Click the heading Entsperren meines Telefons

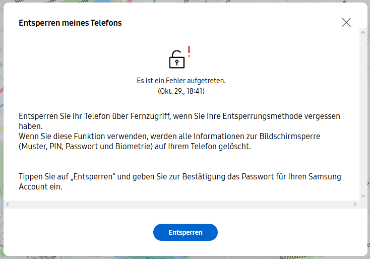pos(70,23)
